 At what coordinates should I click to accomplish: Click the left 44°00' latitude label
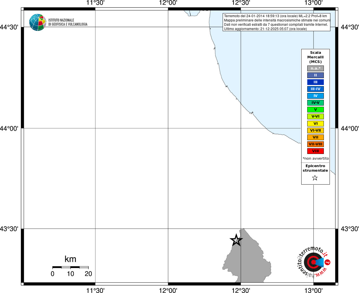(9, 128)
